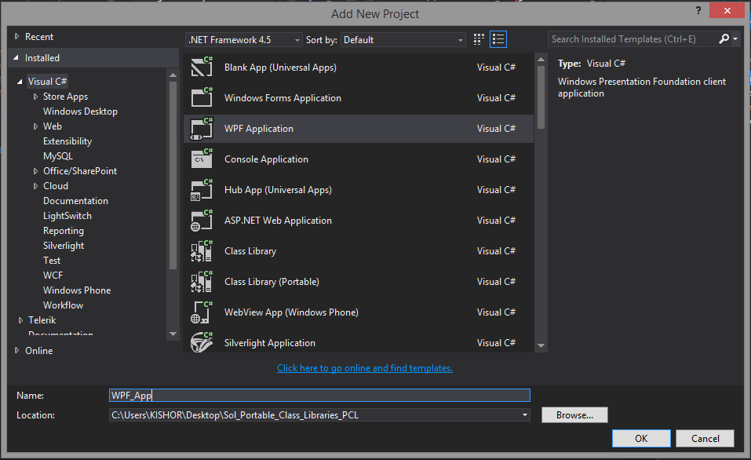Open the Documentation category under Visual C#
Viewport: 751px width, 460px height.
[75, 201]
